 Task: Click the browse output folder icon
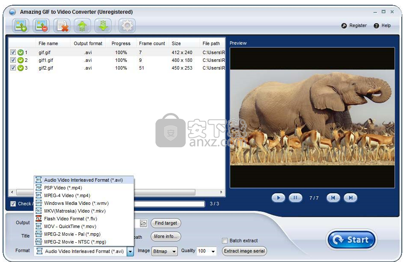pyautogui.click(x=143, y=223)
